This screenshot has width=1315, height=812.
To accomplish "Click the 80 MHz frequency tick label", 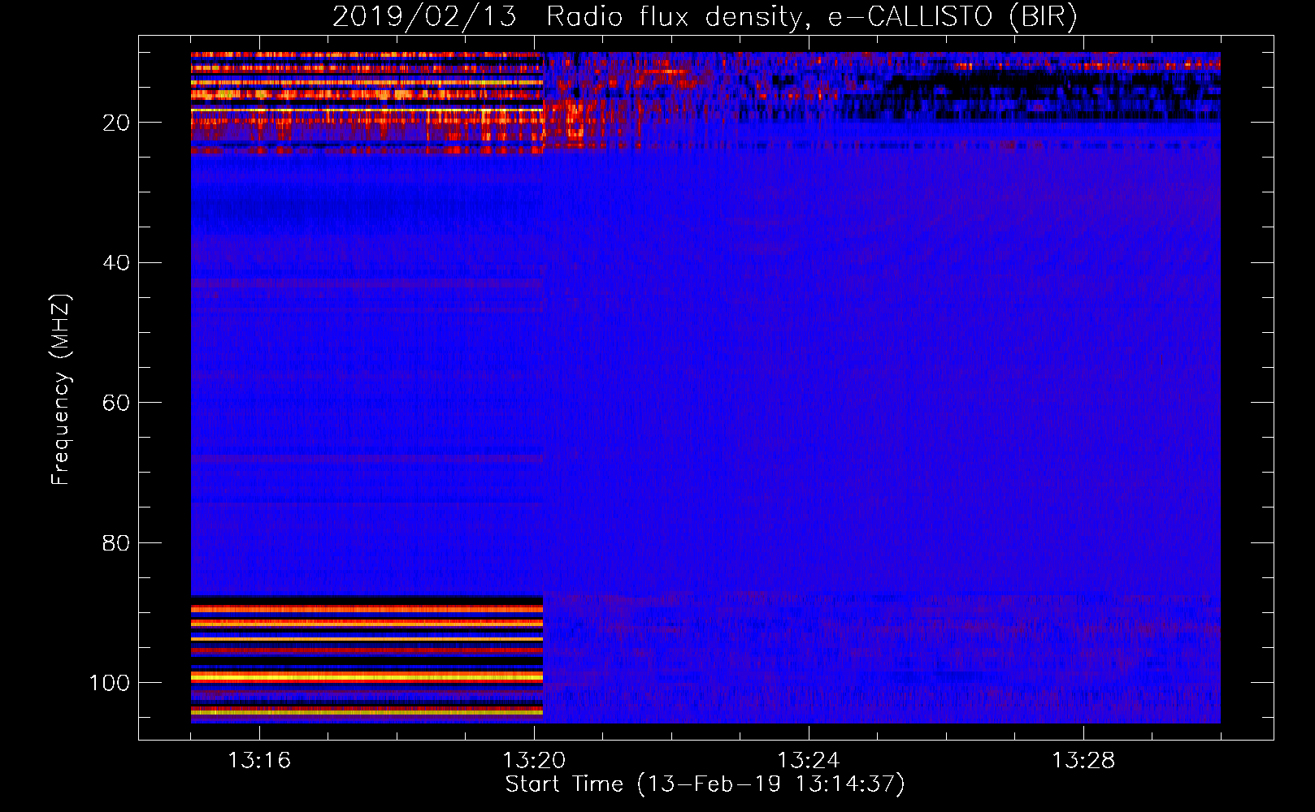I will tap(116, 542).
